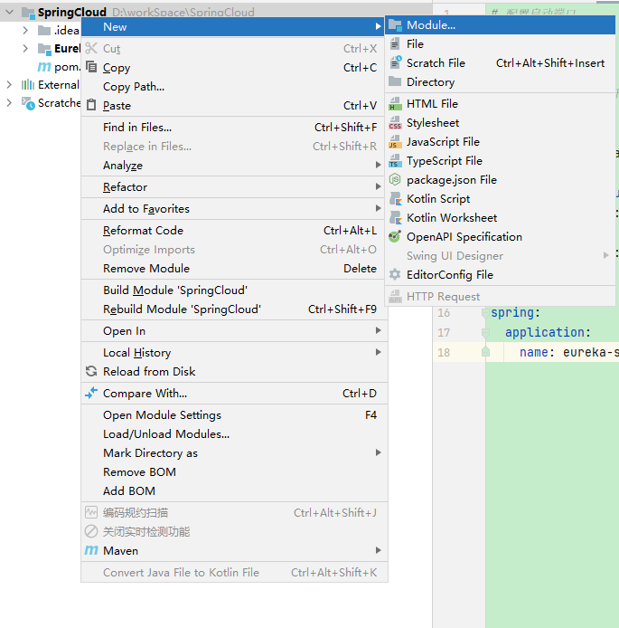Open the Add to Favorites submenu arrow
The height and width of the screenshot is (628, 619).
point(379,208)
